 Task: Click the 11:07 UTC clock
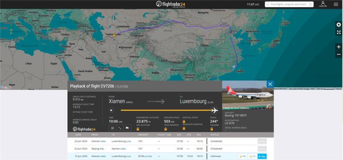coord(253,4)
